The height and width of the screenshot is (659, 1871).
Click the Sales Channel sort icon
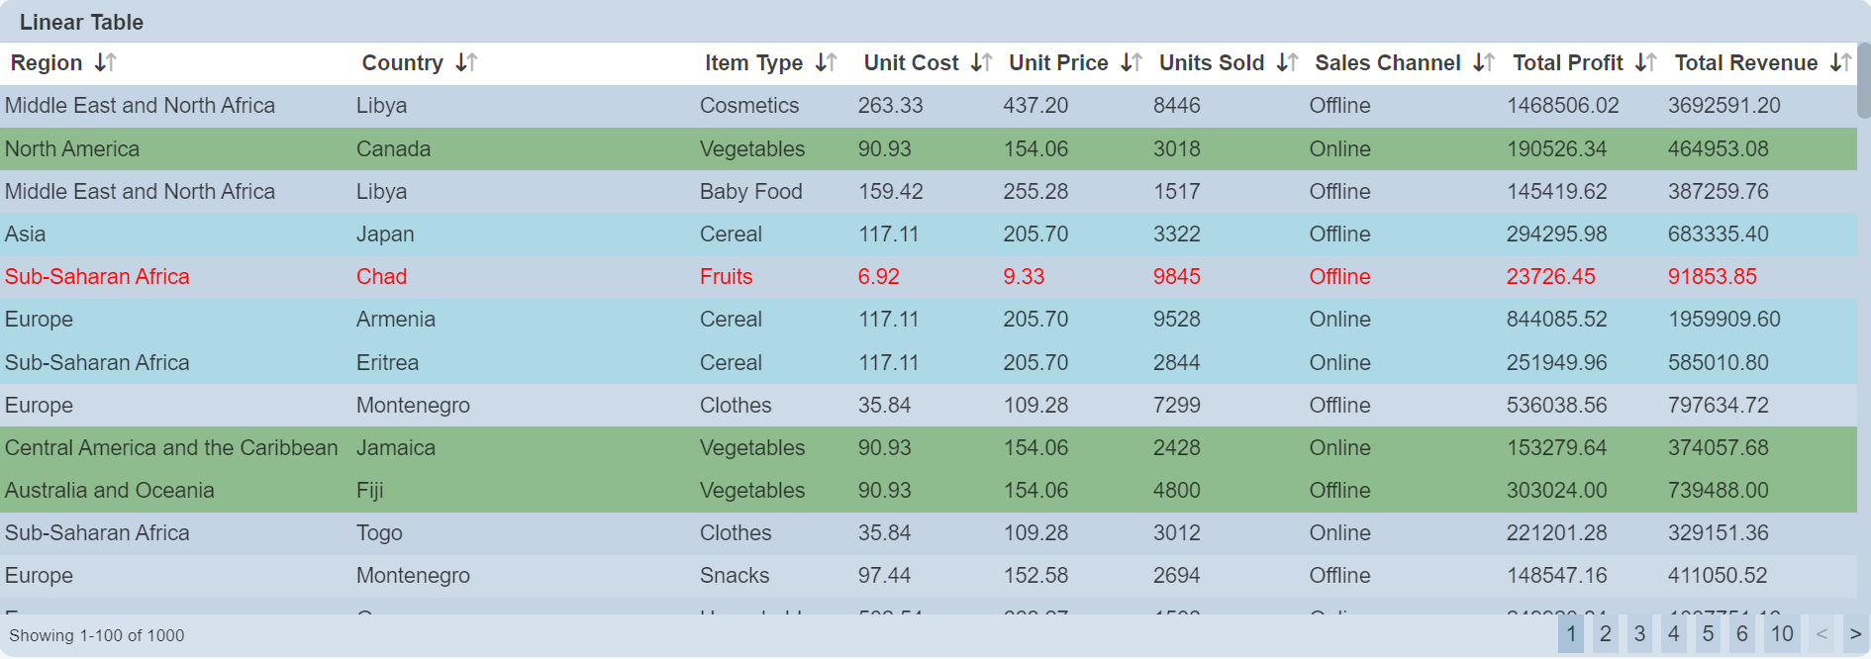pos(1483,63)
